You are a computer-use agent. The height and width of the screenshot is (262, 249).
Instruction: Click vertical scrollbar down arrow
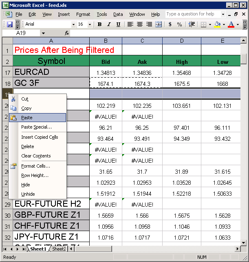[243, 242]
